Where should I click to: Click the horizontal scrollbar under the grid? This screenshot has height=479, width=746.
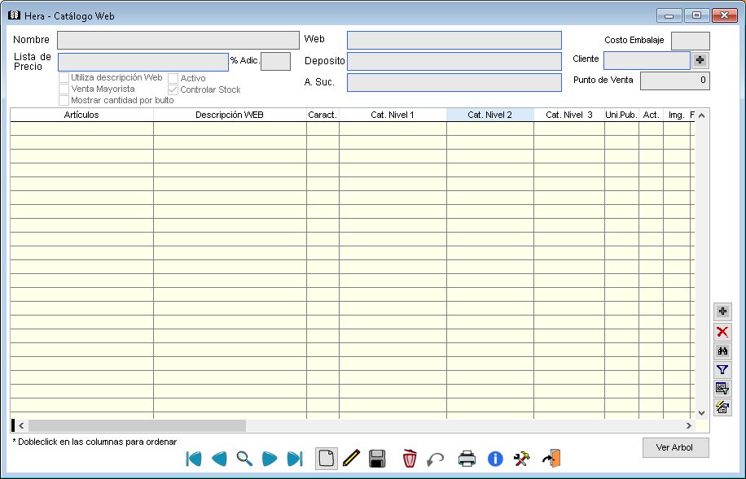coord(137,425)
